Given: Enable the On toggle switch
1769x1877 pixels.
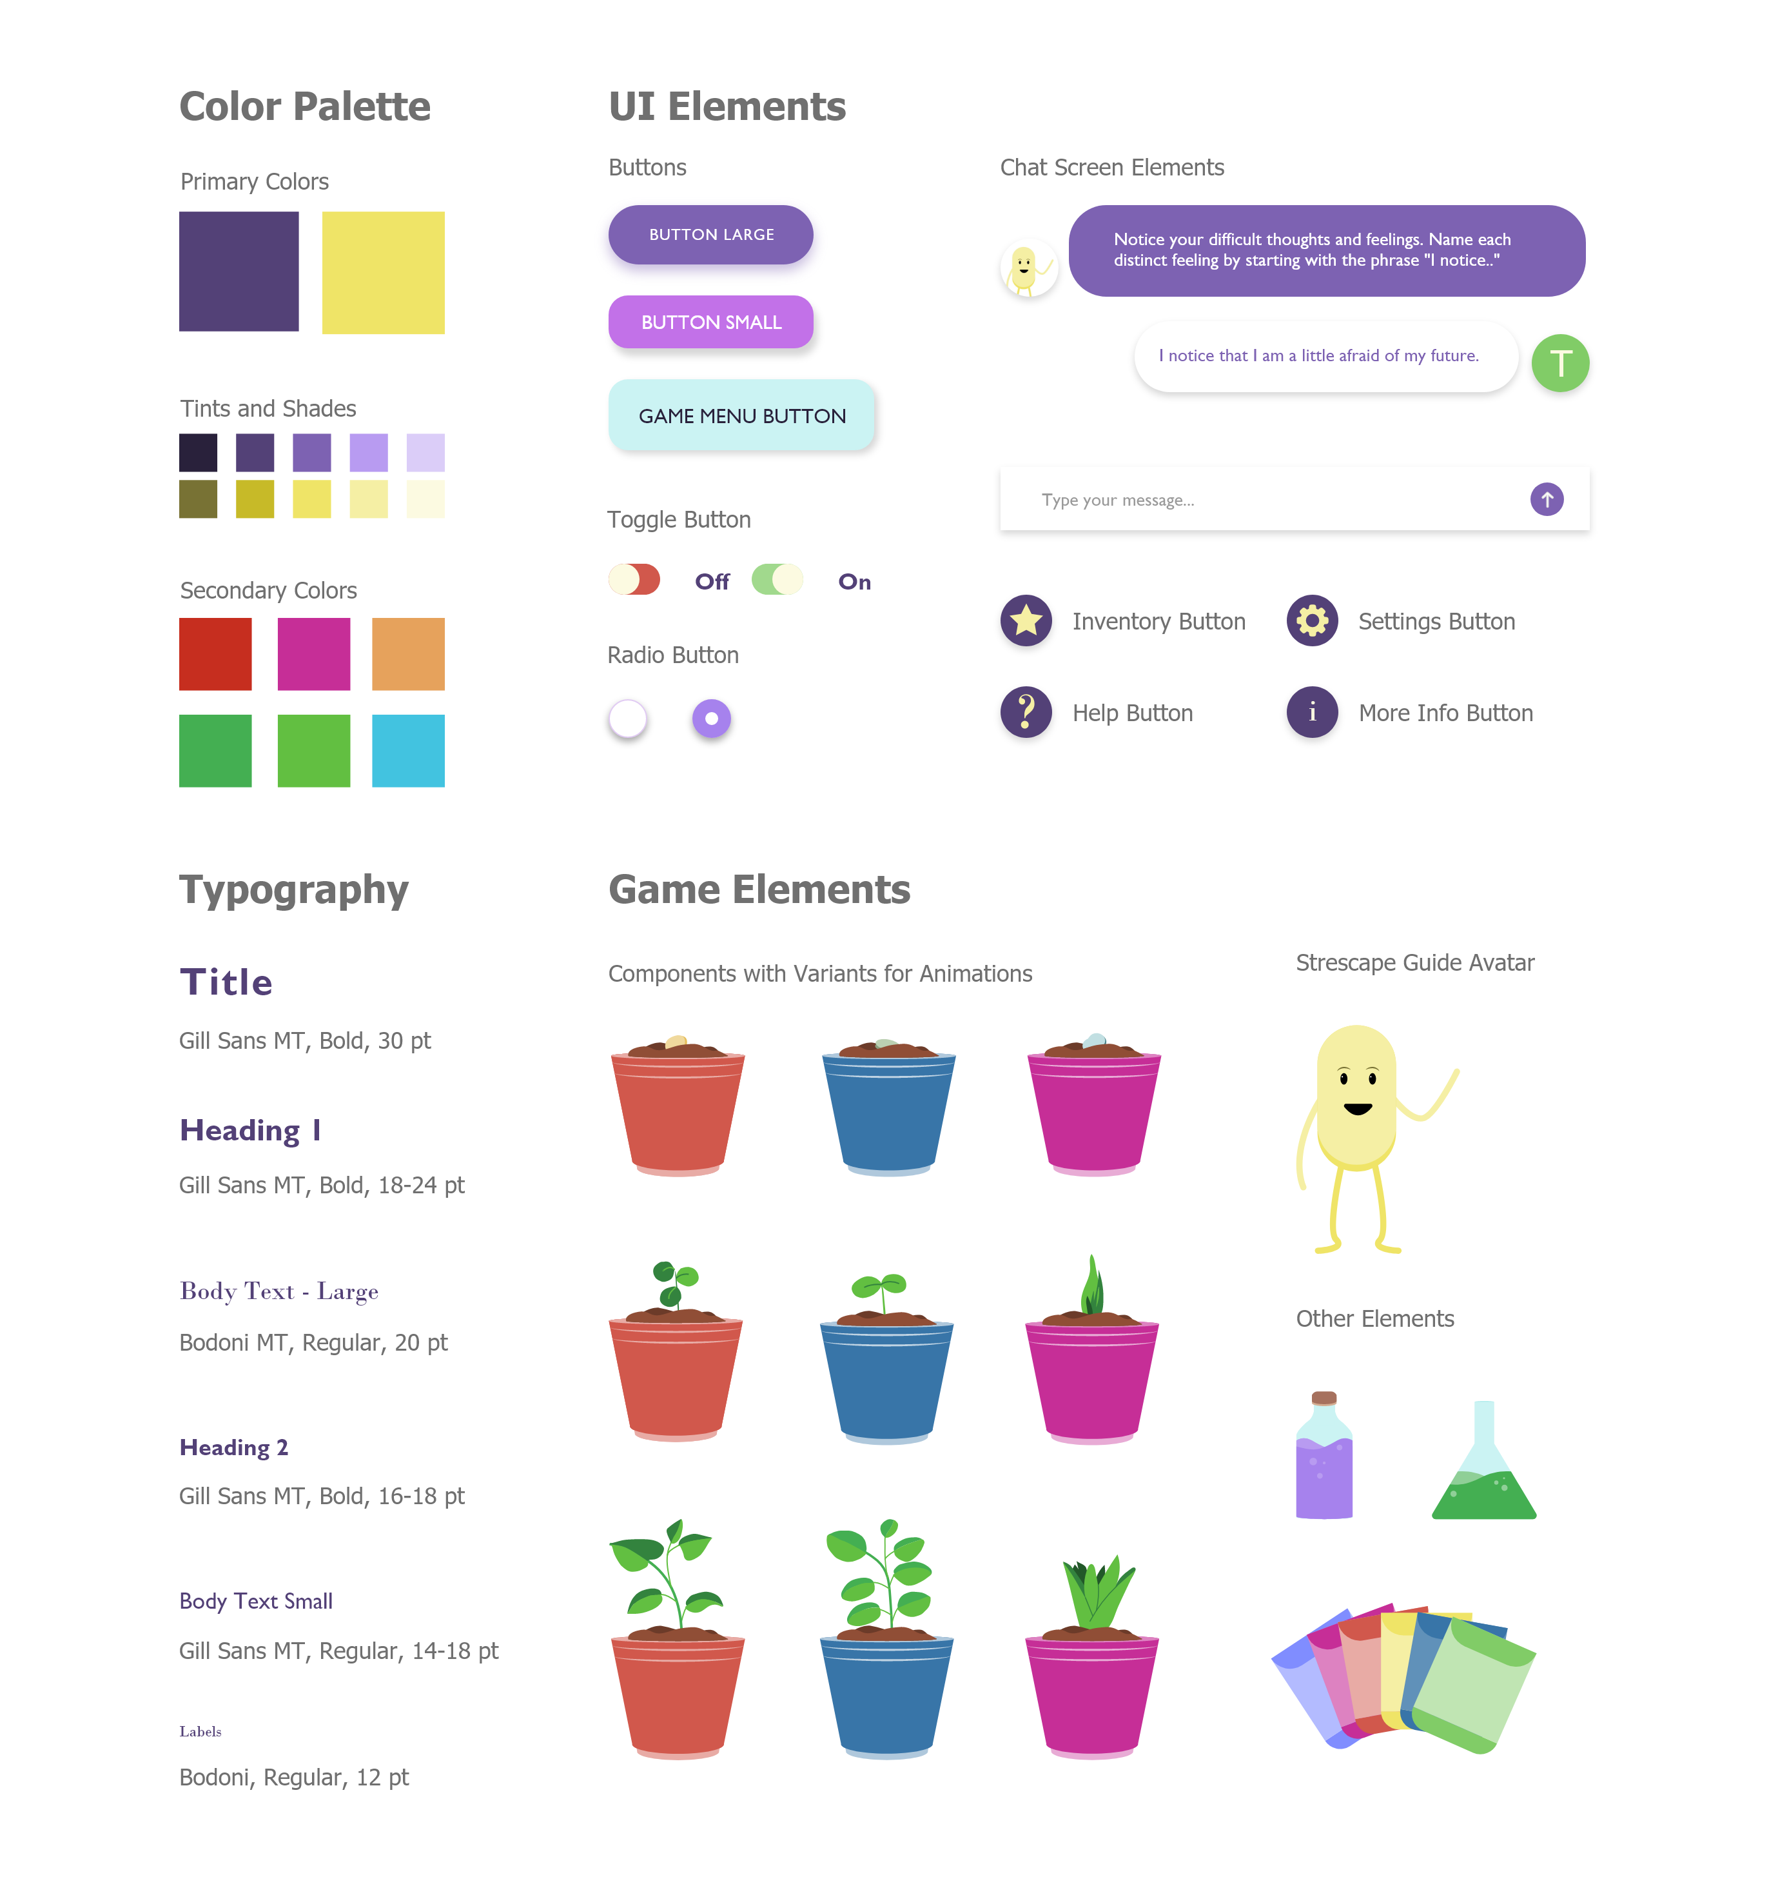Looking at the screenshot, I should (x=776, y=579).
